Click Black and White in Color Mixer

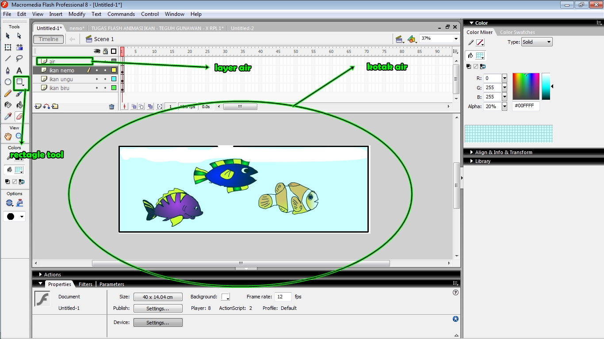(469, 66)
